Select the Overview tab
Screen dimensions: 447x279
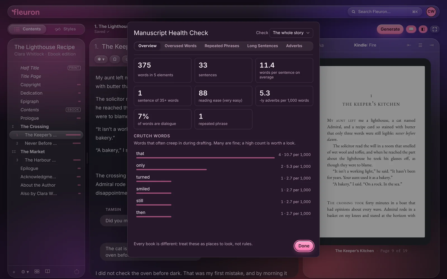pyautogui.click(x=148, y=46)
